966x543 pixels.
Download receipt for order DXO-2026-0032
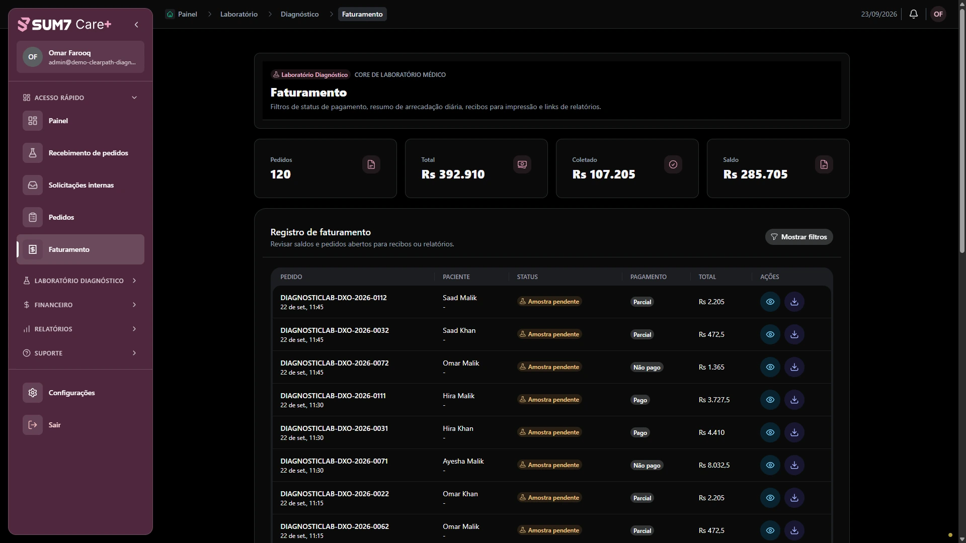point(794,334)
